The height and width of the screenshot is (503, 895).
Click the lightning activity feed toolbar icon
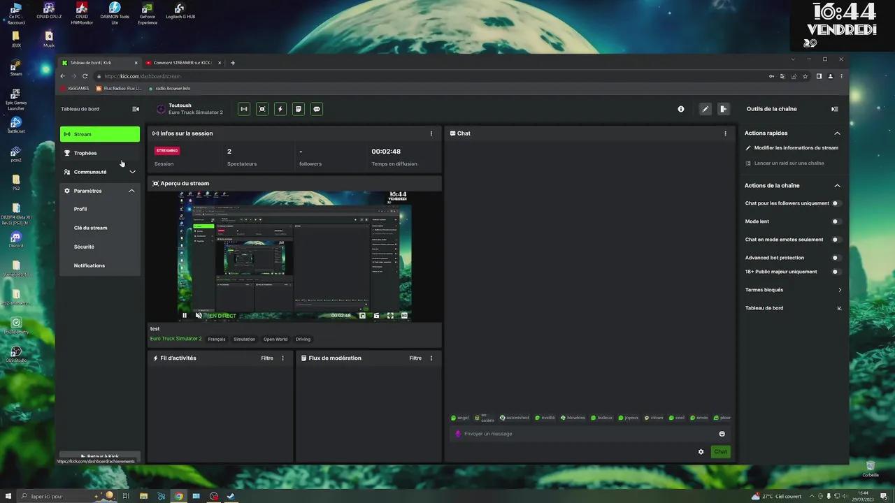click(280, 109)
